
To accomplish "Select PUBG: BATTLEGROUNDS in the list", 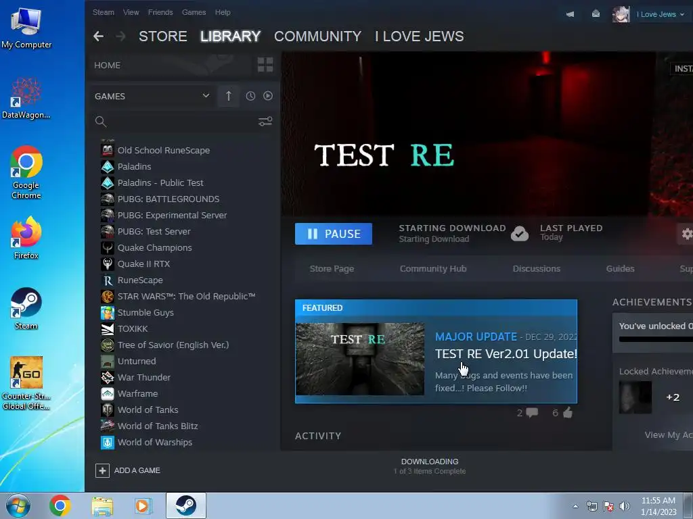I will (x=169, y=199).
